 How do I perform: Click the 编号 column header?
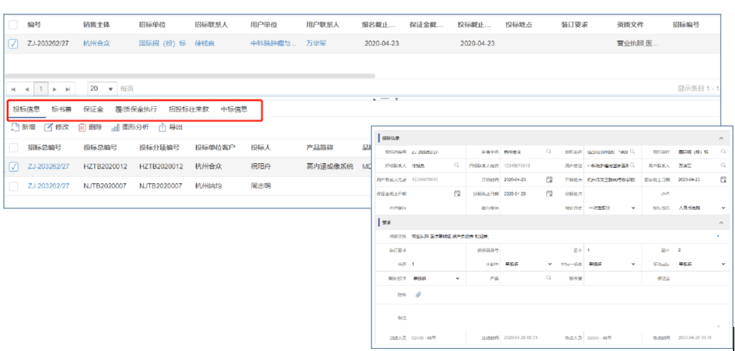tap(34, 24)
